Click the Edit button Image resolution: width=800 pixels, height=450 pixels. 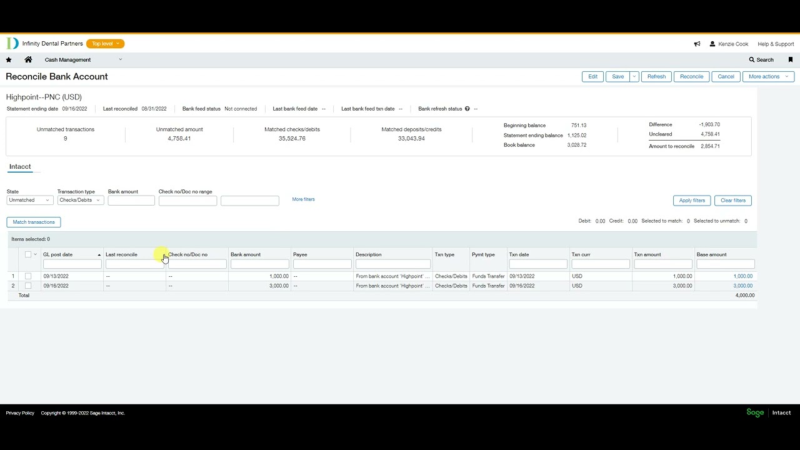point(592,76)
